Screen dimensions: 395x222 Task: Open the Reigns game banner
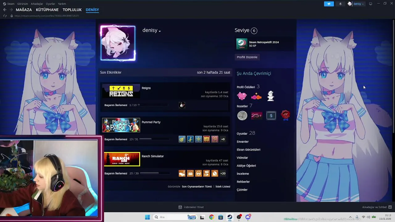pos(121,91)
